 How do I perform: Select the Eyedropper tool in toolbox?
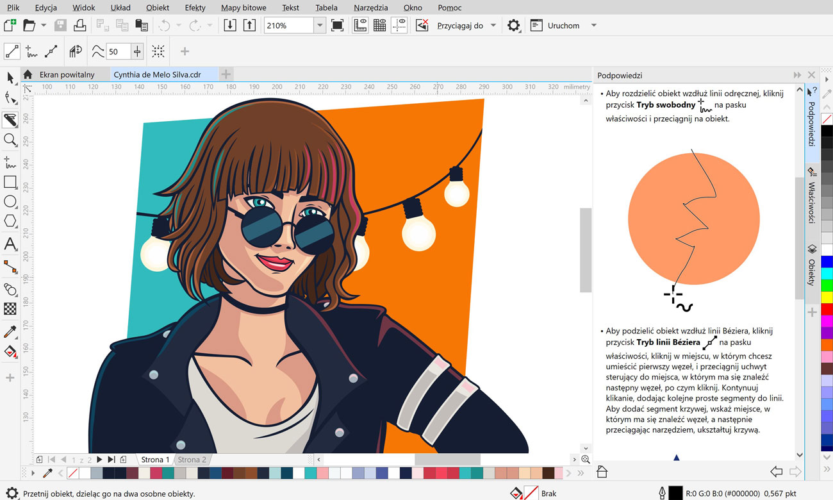click(10, 331)
